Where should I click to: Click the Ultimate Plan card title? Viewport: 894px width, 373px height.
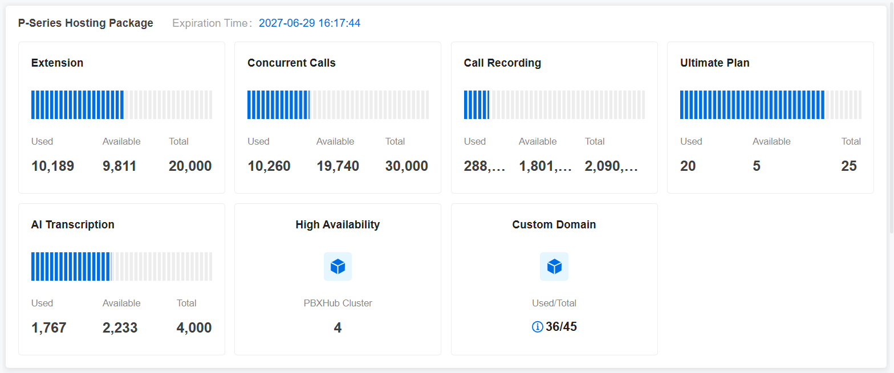714,63
